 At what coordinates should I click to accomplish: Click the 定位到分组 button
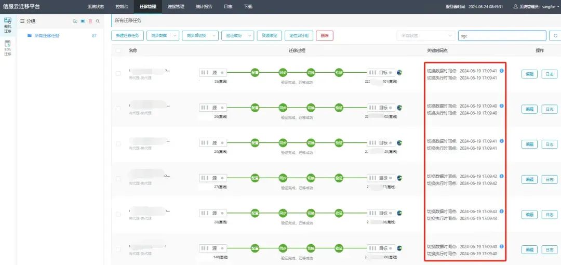299,36
